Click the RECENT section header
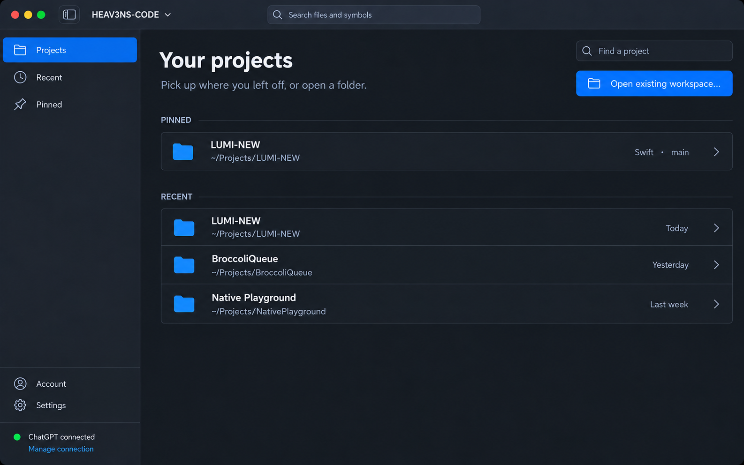 point(176,196)
